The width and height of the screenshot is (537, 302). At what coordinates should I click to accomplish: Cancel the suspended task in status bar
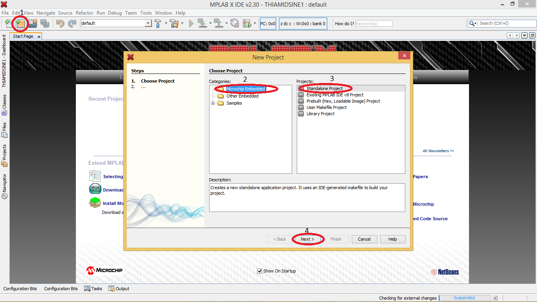495,298
